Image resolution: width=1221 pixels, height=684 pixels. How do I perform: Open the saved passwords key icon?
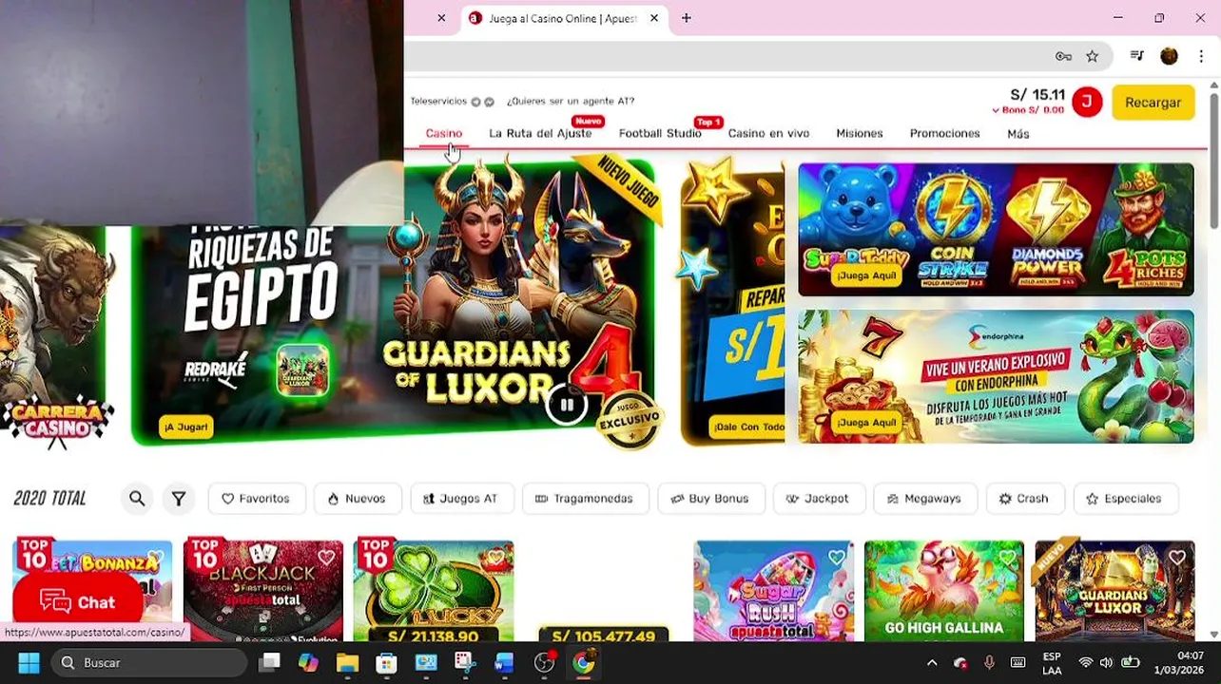click(1063, 57)
